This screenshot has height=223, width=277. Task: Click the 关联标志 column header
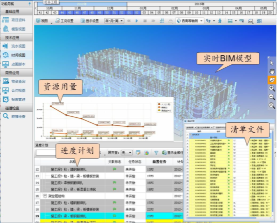114,162
